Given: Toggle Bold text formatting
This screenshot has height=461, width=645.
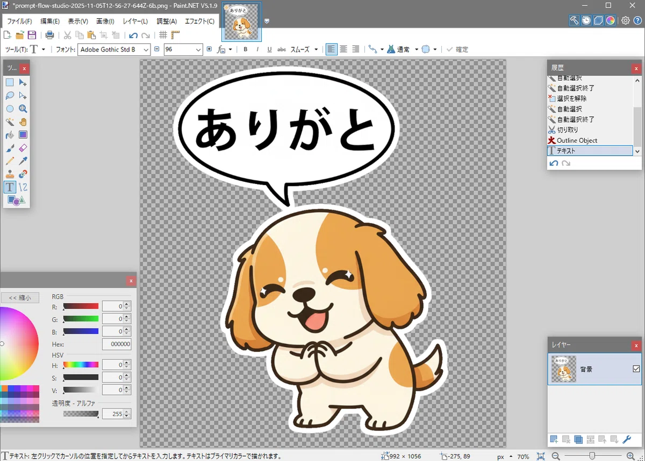Looking at the screenshot, I should (x=246, y=49).
